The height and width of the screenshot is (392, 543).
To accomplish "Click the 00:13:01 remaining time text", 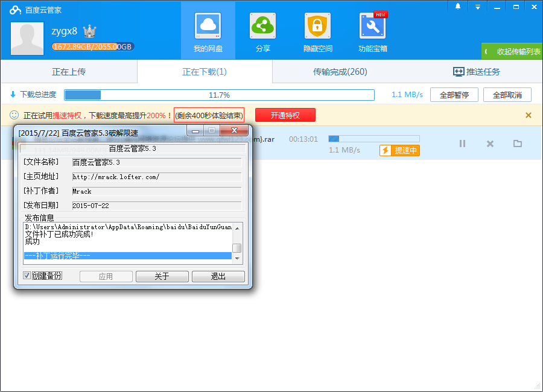I will pyautogui.click(x=303, y=139).
